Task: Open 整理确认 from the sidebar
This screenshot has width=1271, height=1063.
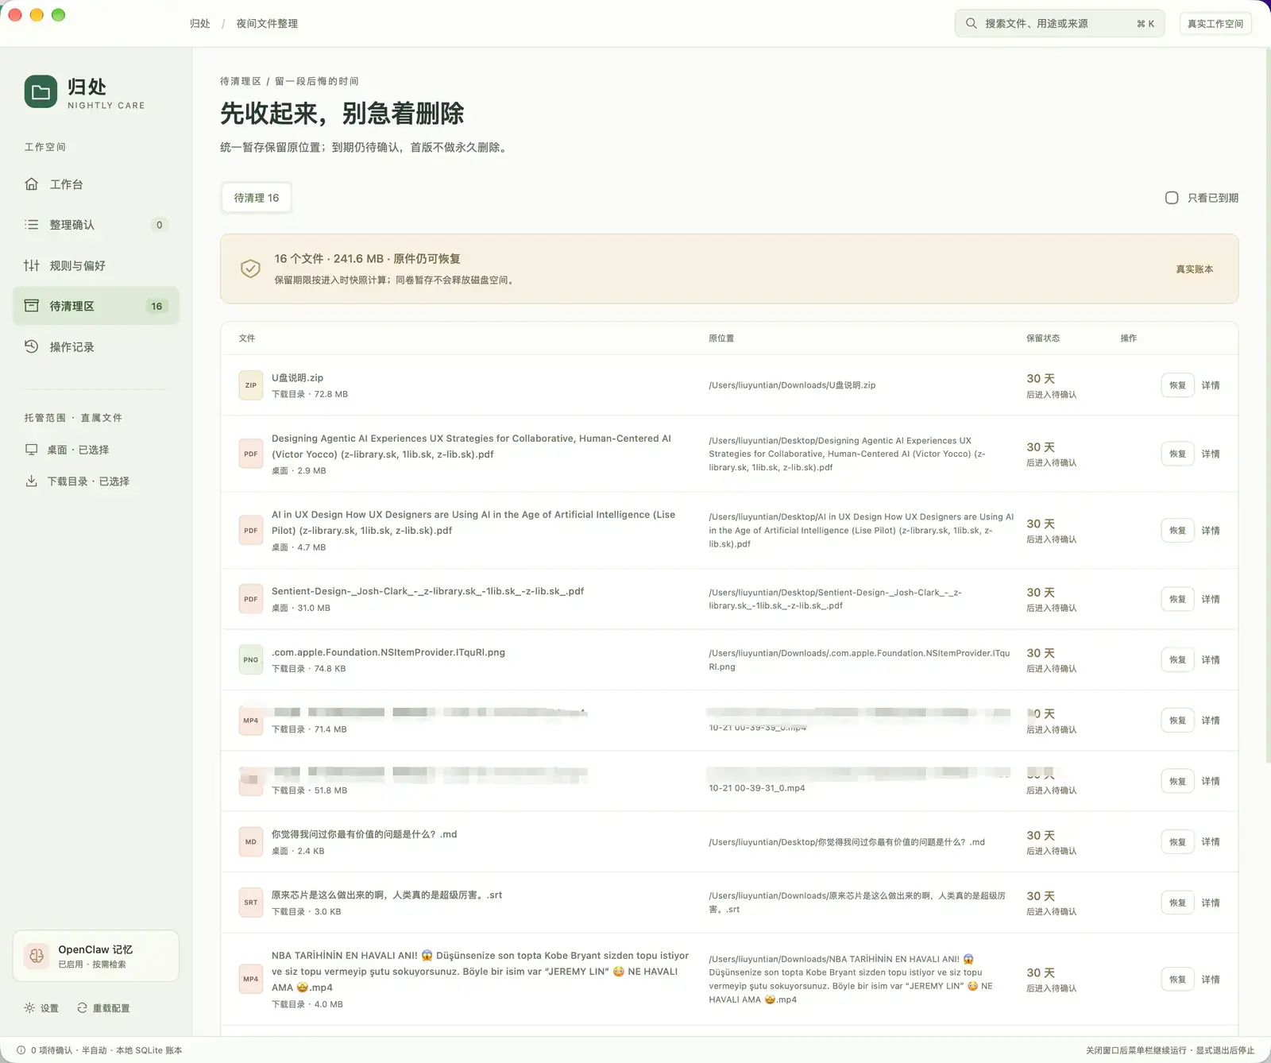Action: click(x=95, y=225)
